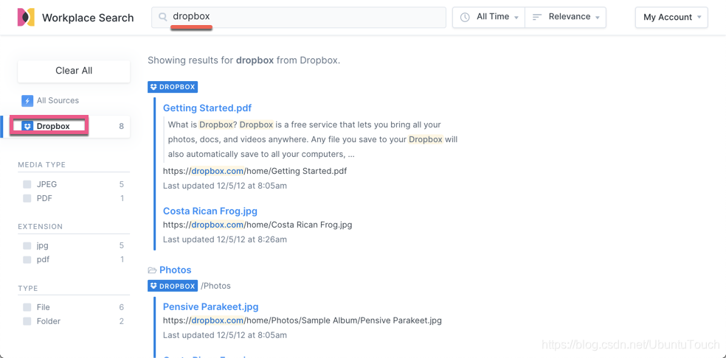Open the Pensive Parakeet.jpg result
This screenshot has width=726, height=358.
(211, 306)
